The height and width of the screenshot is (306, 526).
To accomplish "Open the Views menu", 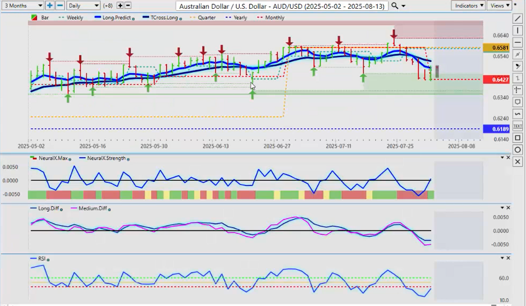I will [x=500, y=6].
